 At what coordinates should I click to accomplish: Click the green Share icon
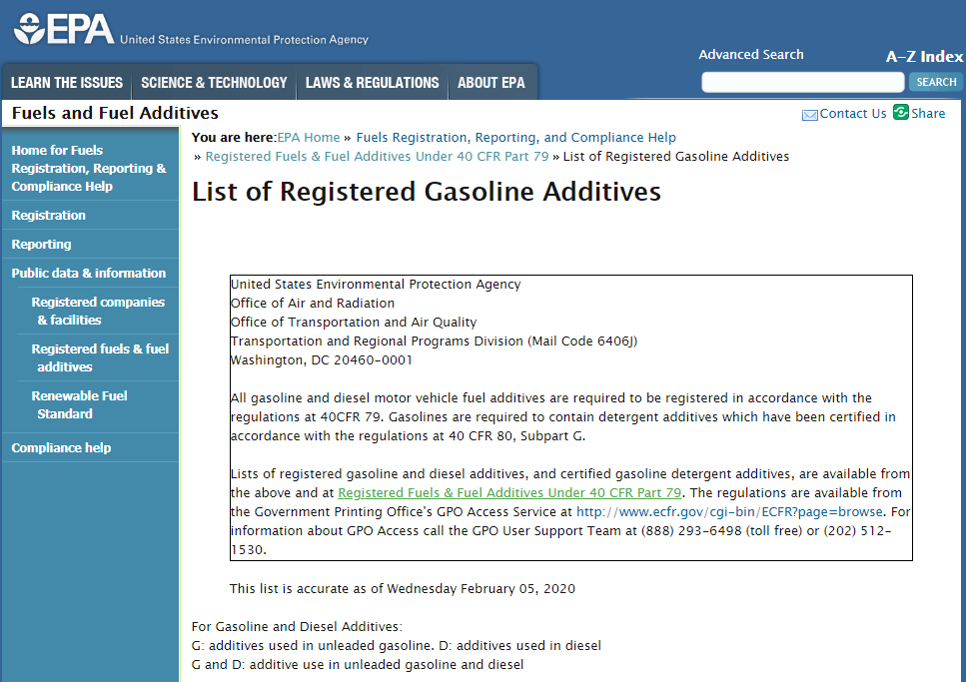[901, 113]
